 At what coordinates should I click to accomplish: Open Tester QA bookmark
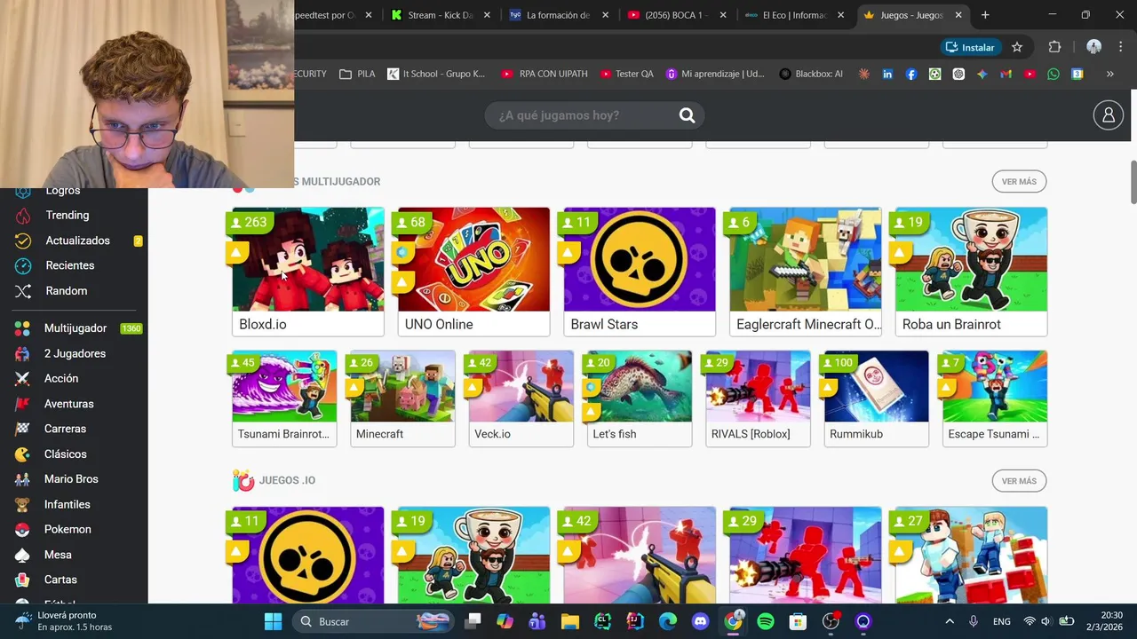[x=626, y=75]
